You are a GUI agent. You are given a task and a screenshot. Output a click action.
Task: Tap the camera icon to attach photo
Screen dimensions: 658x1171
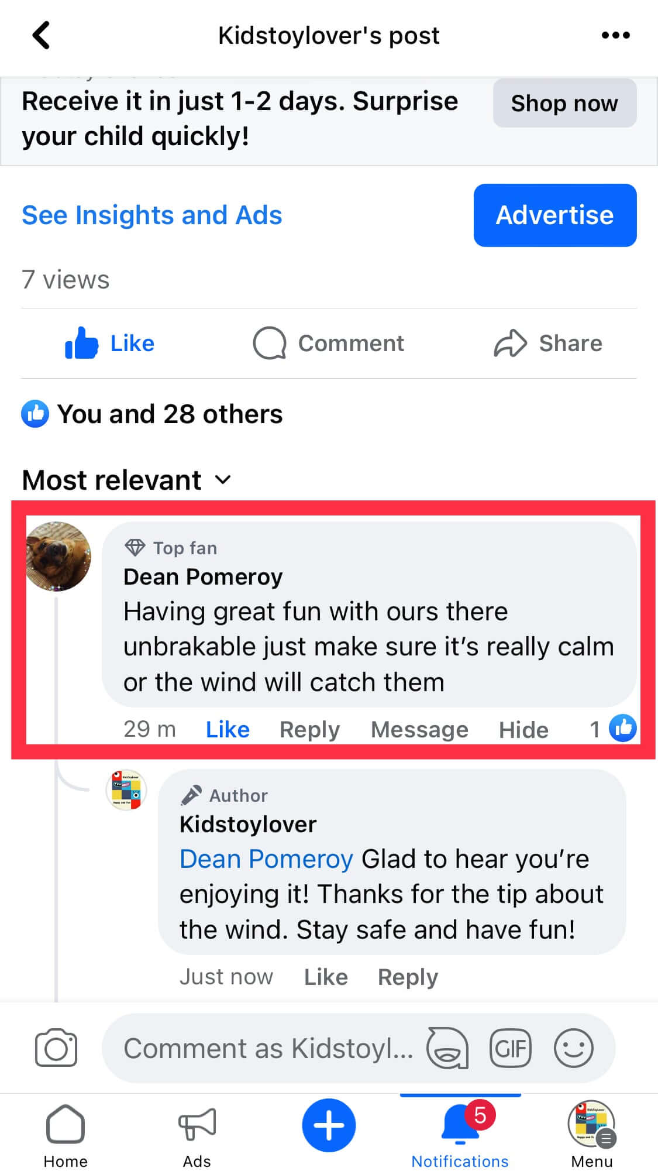(56, 1048)
